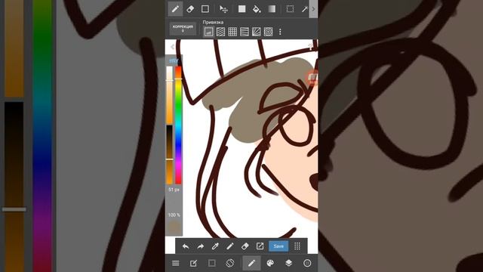The image size is (483, 272).
Task: Adjust the upper saturation slider bar
Action: click(x=169, y=94)
